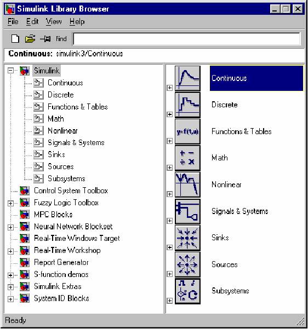Click the Real-Time Workshop library icon
This screenshot has height=329, width=308.
[x=25, y=251]
